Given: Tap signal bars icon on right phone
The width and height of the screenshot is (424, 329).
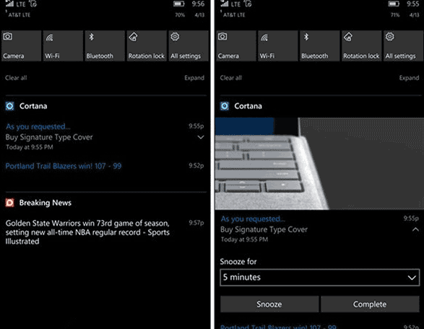Looking at the screenshot, I should 225,4.
